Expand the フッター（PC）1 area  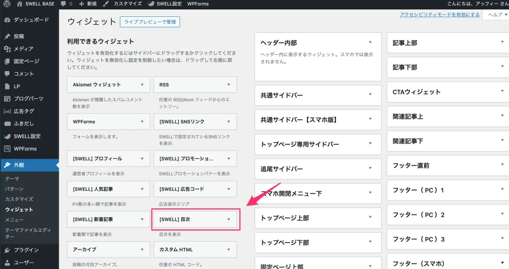[503, 189]
